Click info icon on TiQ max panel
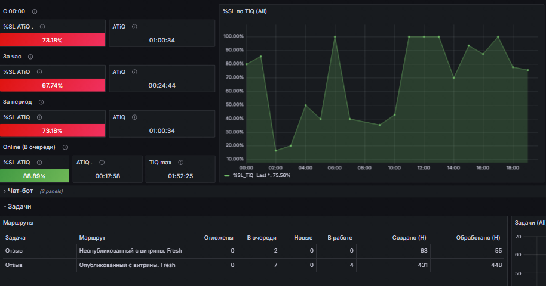This screenshot has width=546, height=286. [181, 163]
